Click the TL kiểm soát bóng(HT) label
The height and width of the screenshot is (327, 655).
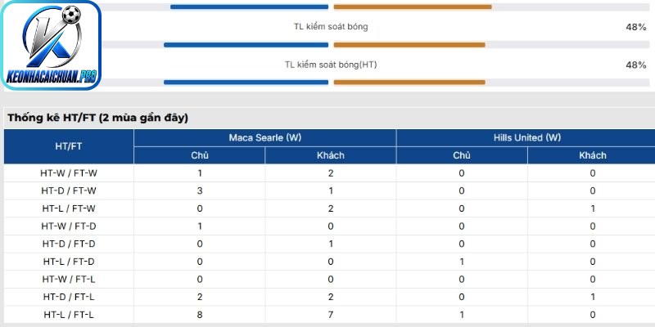pos(331,65)
